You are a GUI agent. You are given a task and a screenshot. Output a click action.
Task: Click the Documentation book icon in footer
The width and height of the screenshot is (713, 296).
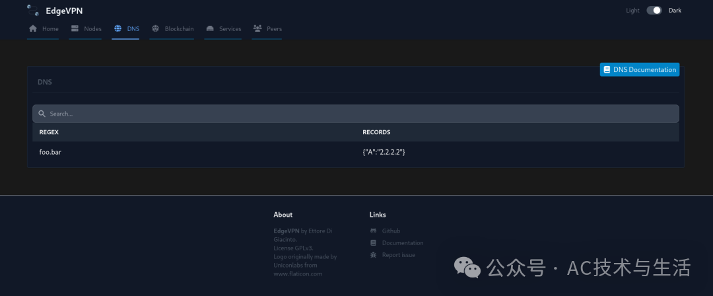pos(374,243)
